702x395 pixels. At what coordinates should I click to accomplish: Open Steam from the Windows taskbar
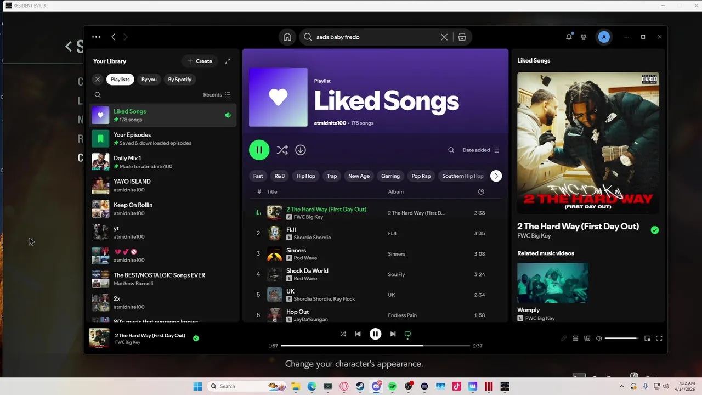(360, 386)
